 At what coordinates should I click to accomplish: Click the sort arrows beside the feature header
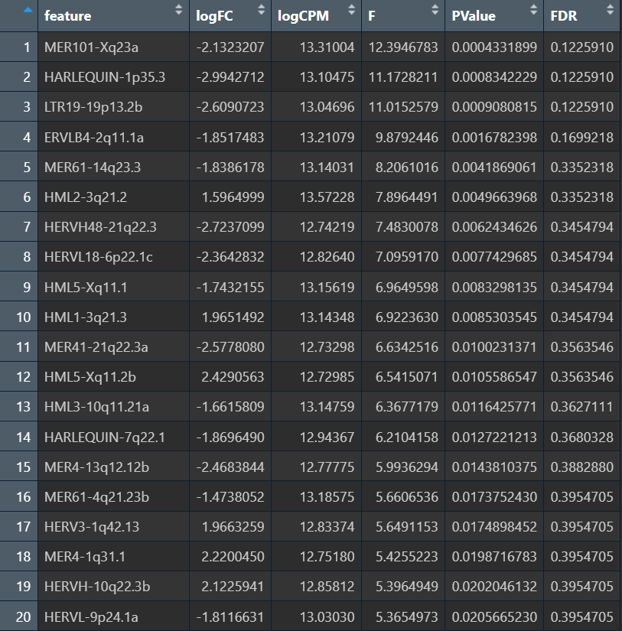click(180, 11)
